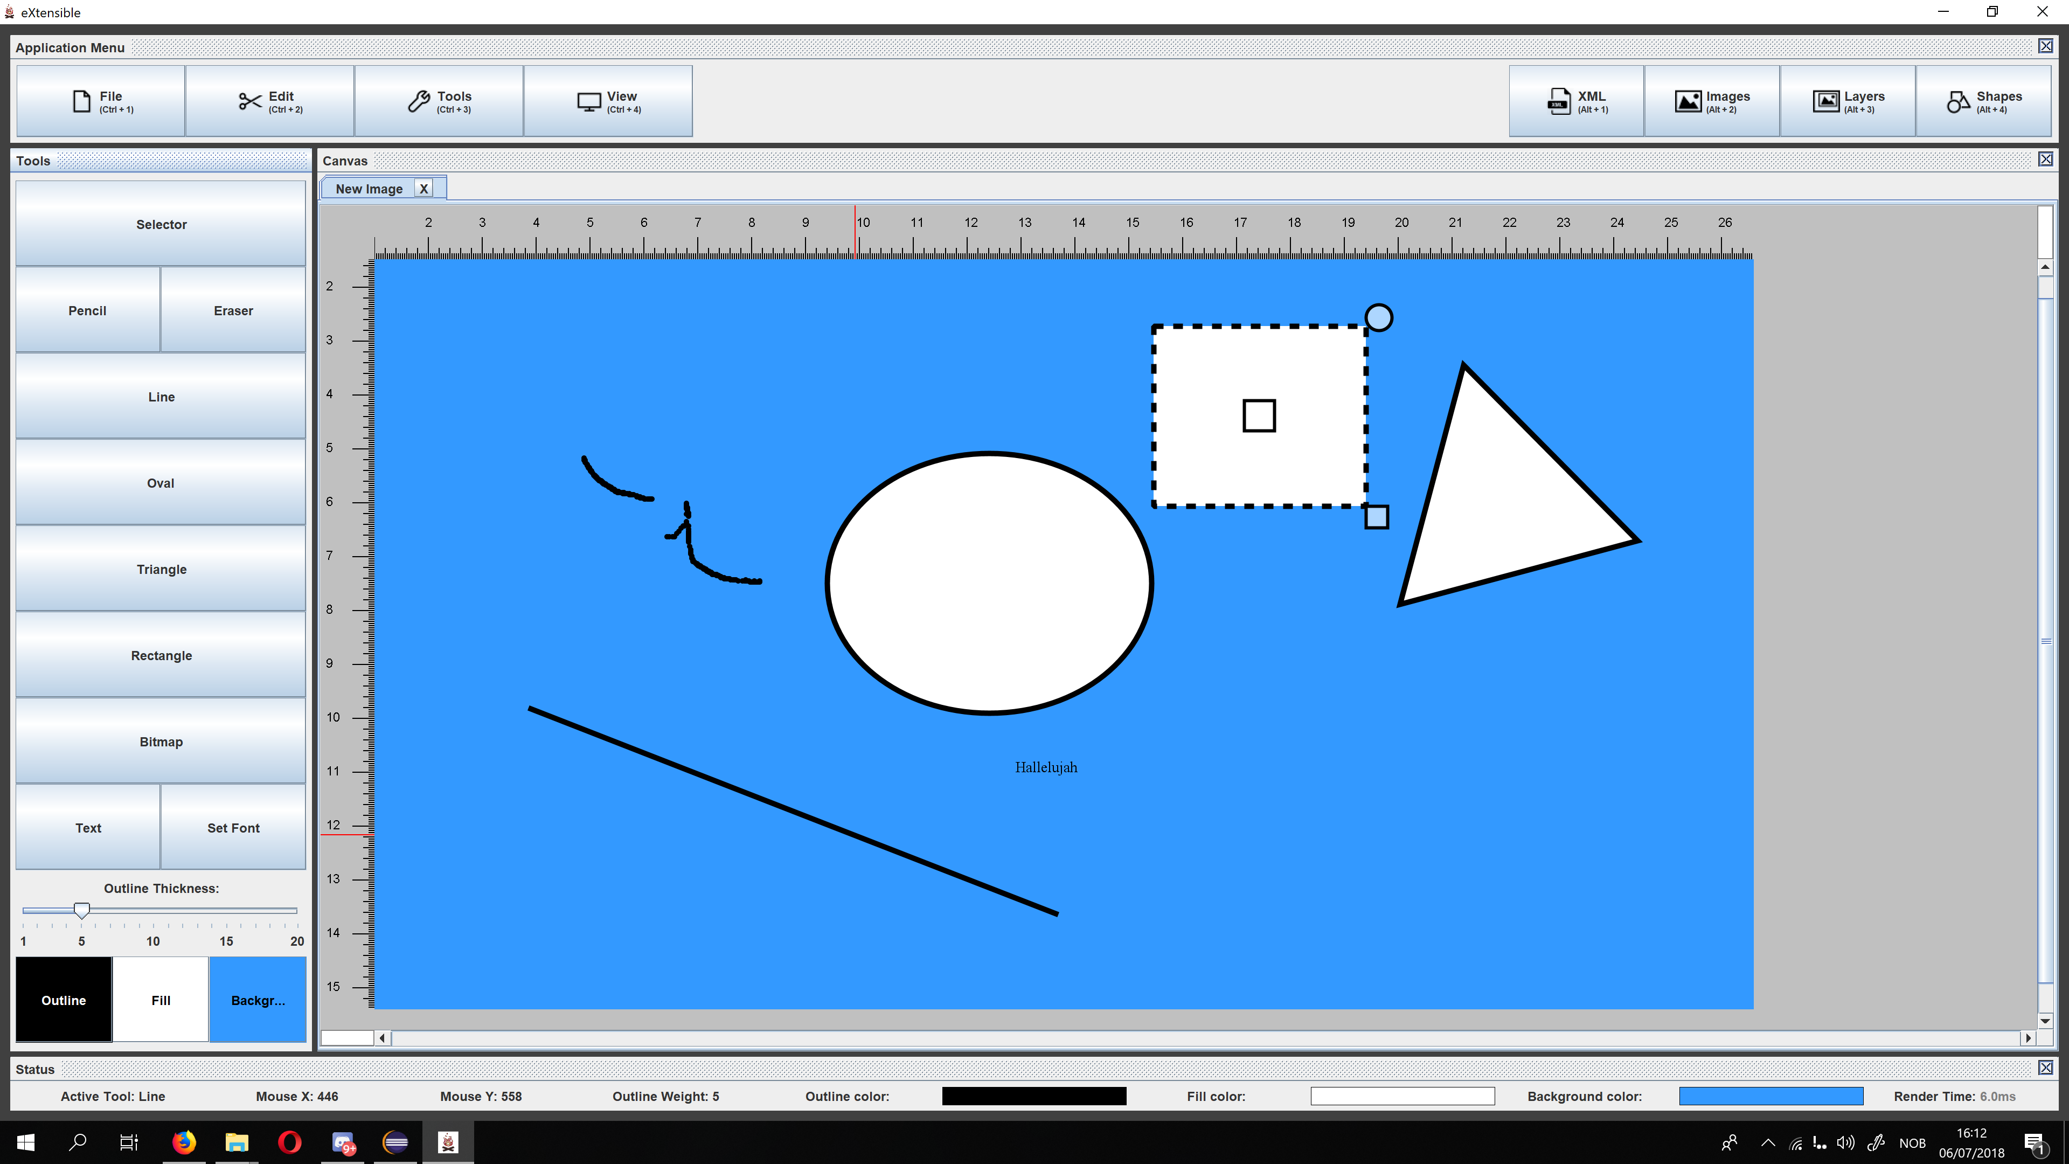Switch to the New Image tab
2069x1164 pixels.
click(369, 189)
